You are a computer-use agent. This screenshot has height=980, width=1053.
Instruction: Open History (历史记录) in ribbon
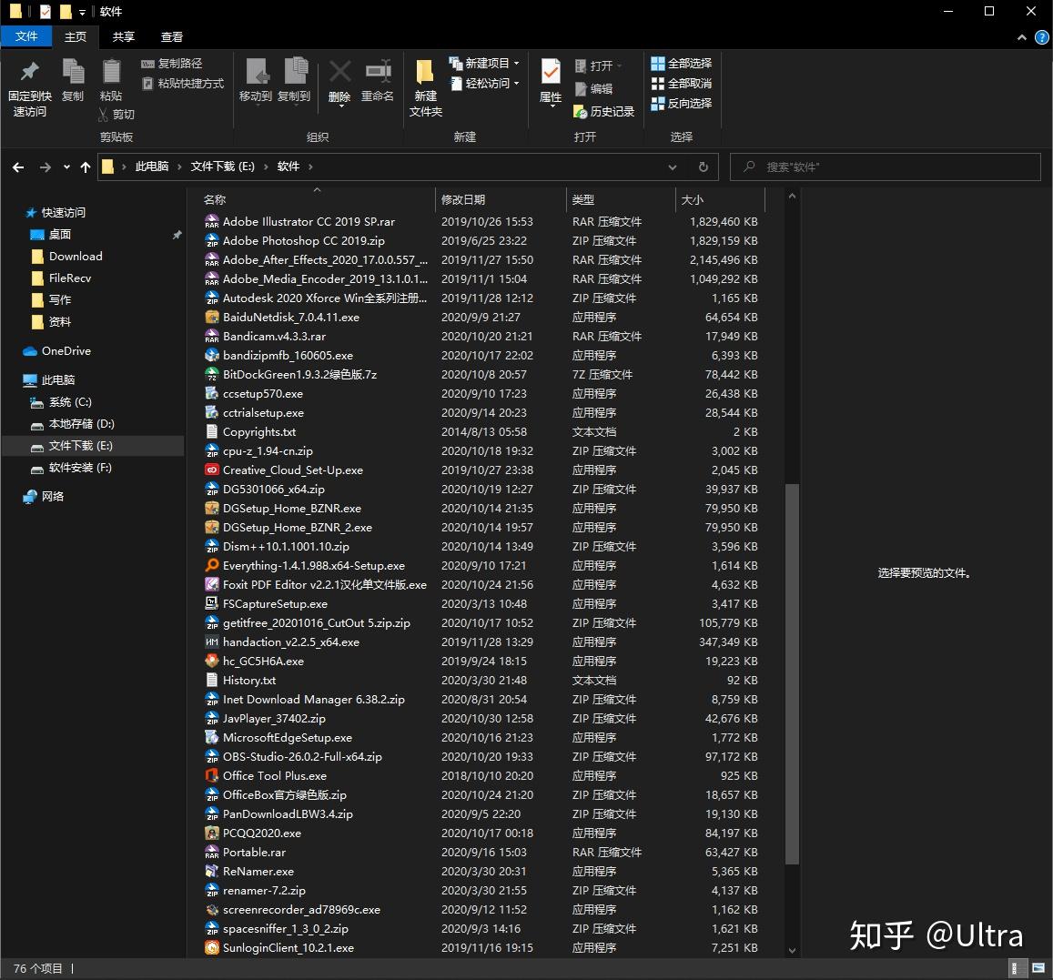pos(603,111)
